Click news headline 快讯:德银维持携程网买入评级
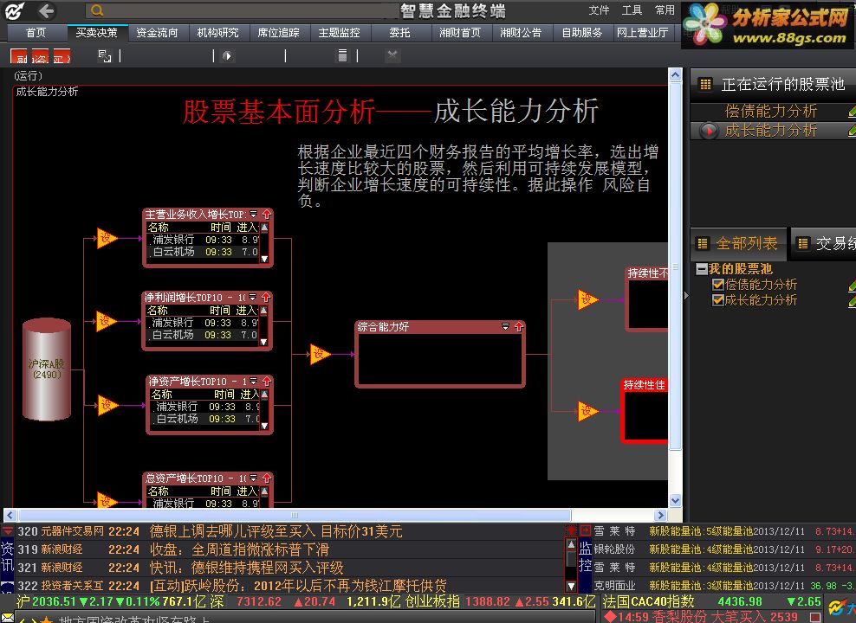This screenshot has height=623, width=856. [x=247, y=568]
